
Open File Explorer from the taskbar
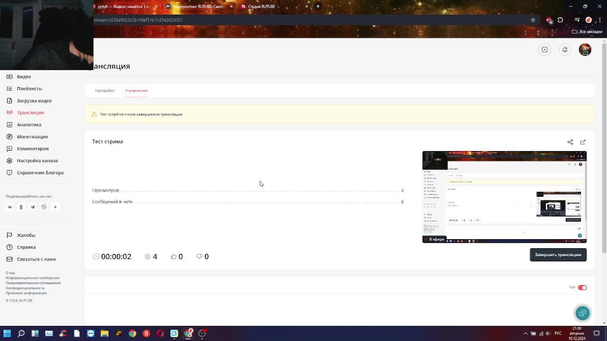tap(105, 333)
